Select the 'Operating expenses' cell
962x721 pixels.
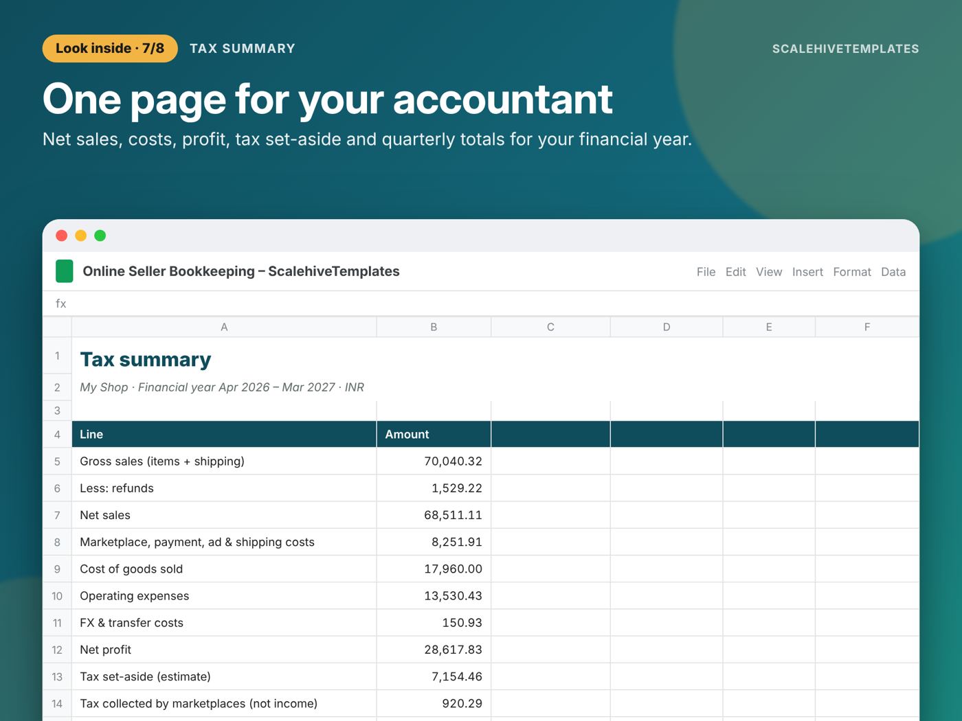point(224,596)
